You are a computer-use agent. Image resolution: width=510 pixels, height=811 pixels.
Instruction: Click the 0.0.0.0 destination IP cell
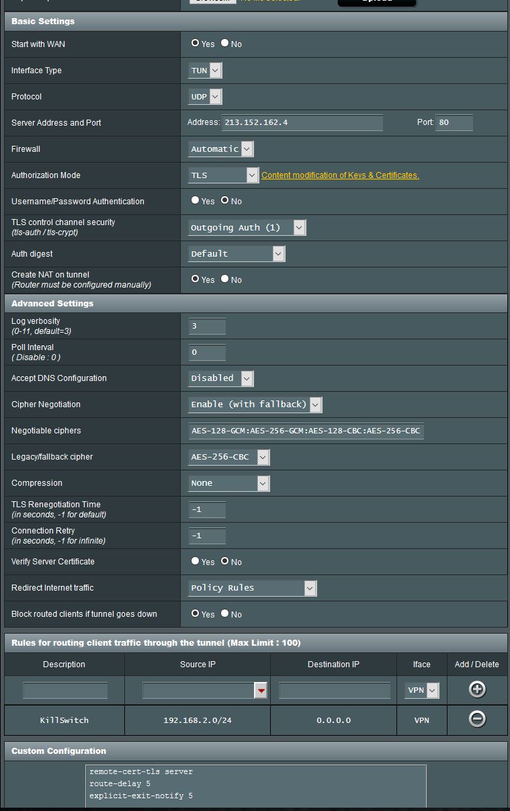pyautogui.click(x=334, y=720)
